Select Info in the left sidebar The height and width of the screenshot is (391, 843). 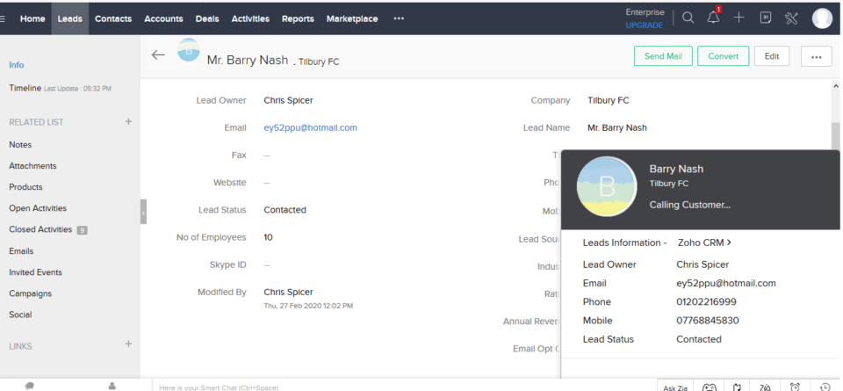(x=17, y=64)
